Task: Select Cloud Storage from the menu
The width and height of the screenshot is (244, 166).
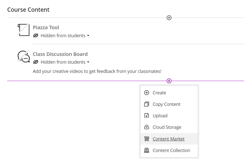Action: (x=169, y=127)
